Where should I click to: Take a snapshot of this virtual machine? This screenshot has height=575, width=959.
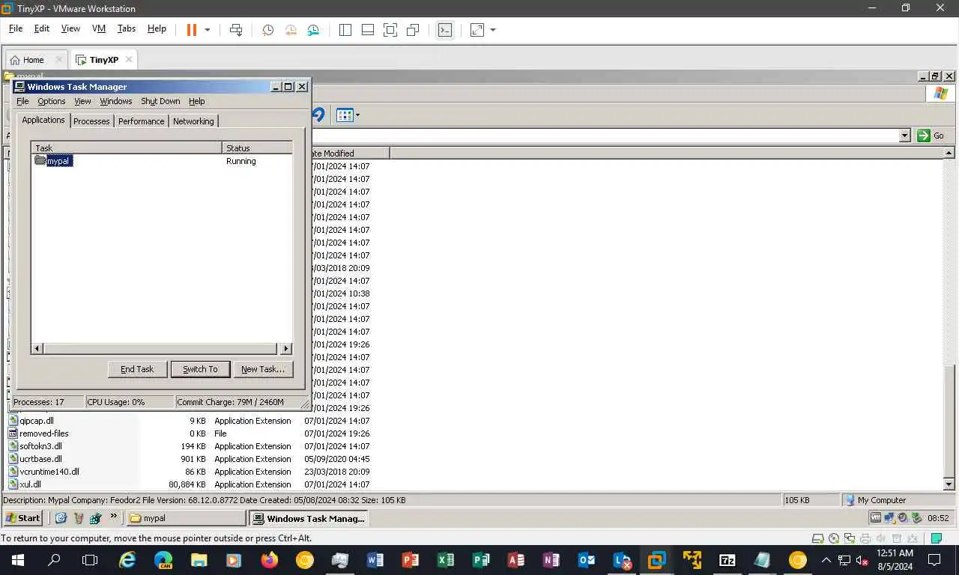pyautogui.click(x=267, y=30)
